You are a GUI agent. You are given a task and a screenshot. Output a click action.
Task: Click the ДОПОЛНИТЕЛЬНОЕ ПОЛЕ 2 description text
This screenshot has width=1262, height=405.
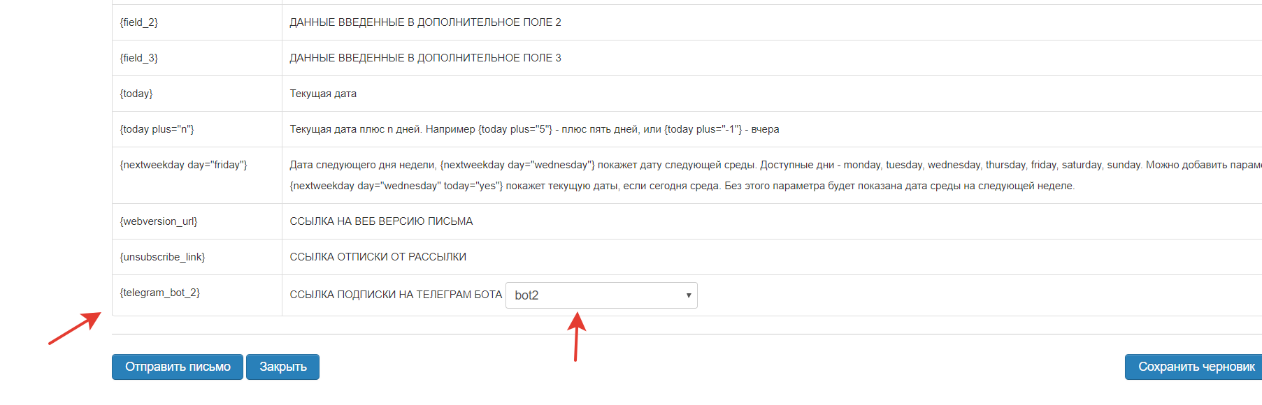(x=425, y=22)
